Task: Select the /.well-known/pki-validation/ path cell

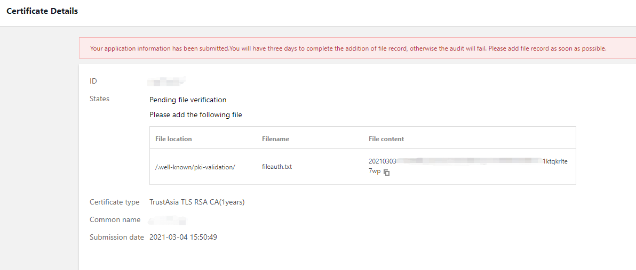Action: tap(195, 167)
